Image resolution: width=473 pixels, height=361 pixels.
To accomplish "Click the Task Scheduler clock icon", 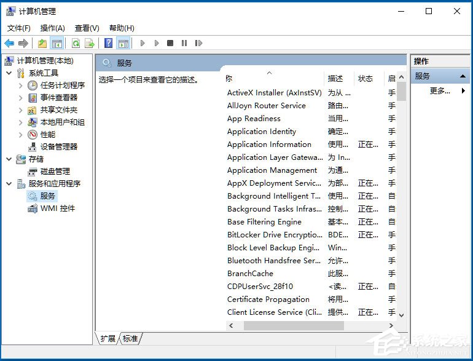I will click(x=33, y=85).
